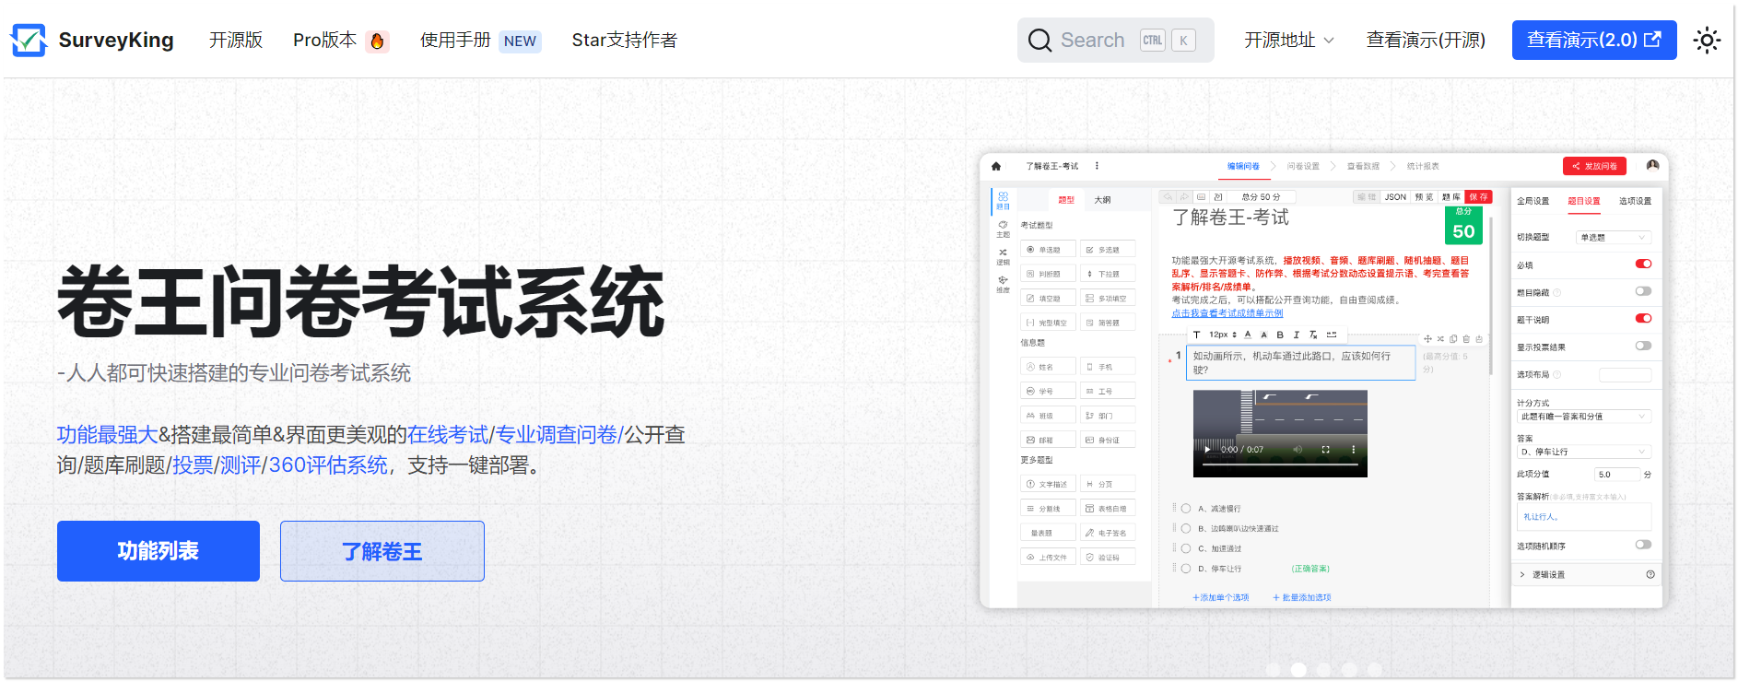Open the 答案 D、停车让行 dropdown

coord(1584,452)
